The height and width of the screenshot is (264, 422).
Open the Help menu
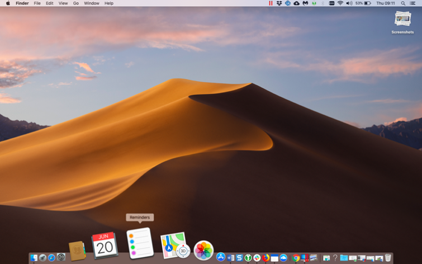click(x=109, y=3)
